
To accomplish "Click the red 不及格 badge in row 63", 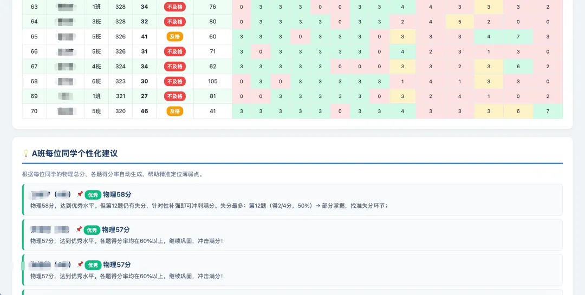I will (x=174, y=6).
